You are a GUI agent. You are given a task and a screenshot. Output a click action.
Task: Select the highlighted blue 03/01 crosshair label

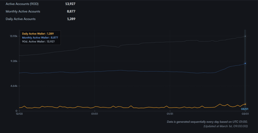[245, 109]
